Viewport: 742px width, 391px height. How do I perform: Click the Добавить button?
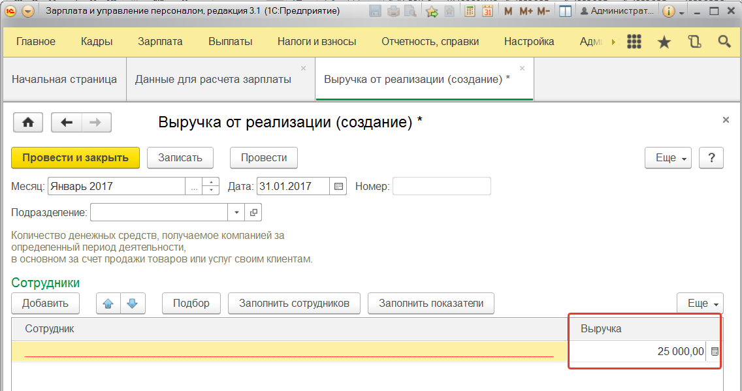coord(46,304)
